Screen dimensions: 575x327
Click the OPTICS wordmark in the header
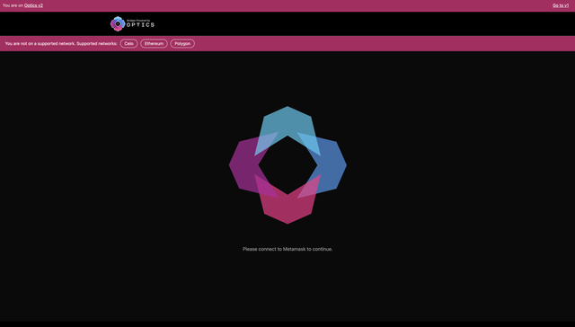[140, 25]
